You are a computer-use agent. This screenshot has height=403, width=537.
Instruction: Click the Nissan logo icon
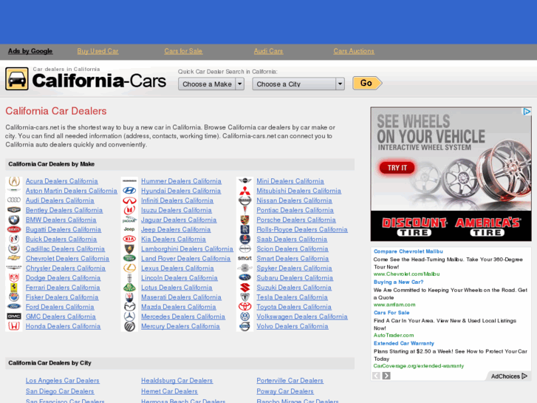[x=245, y=200]
